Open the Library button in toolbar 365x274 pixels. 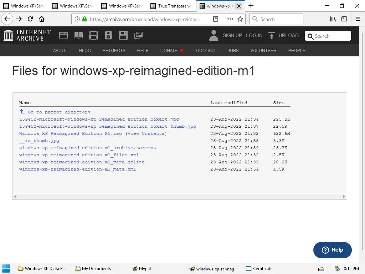pos(333,19)
